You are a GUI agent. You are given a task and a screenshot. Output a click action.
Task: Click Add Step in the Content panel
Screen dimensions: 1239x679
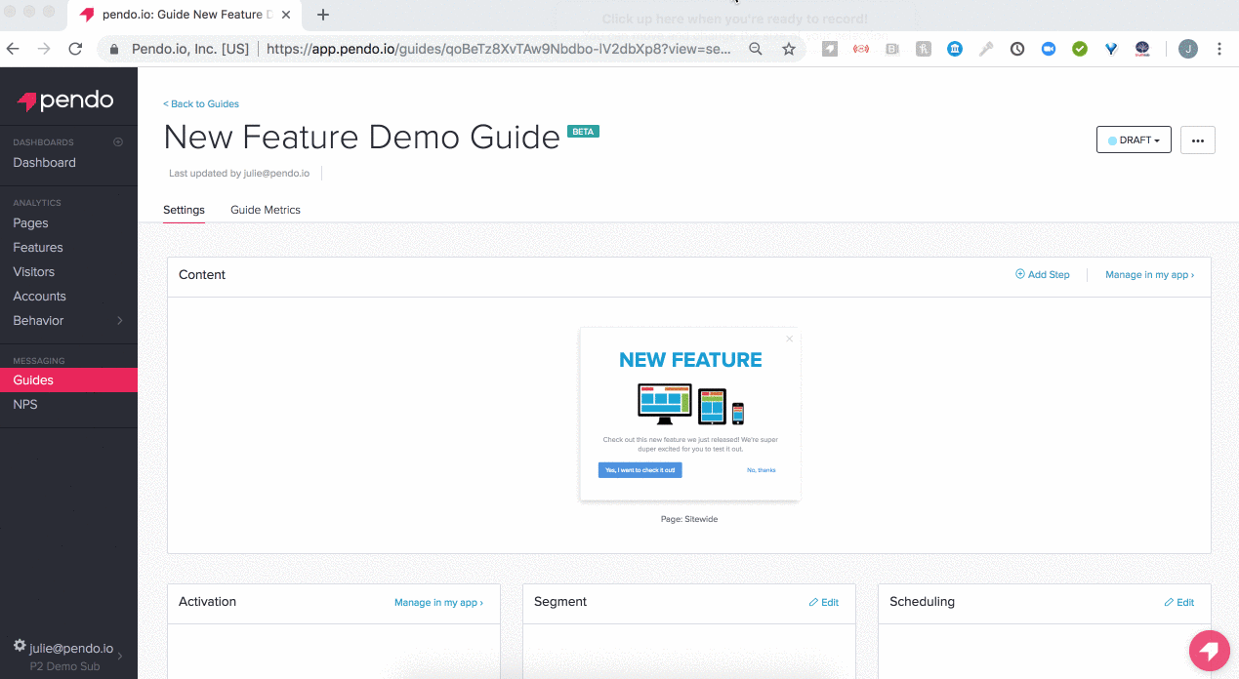[1043, 275]
